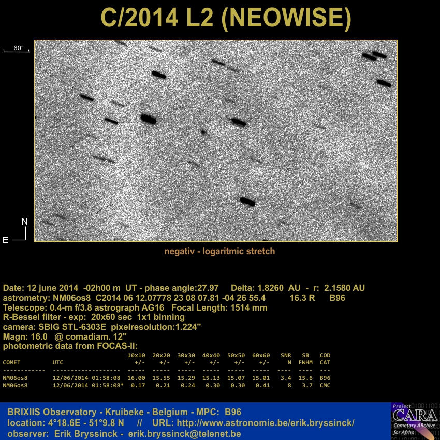440x440 pixels.
Task: Click the star trail right of the comet
Action: [238, 122]
